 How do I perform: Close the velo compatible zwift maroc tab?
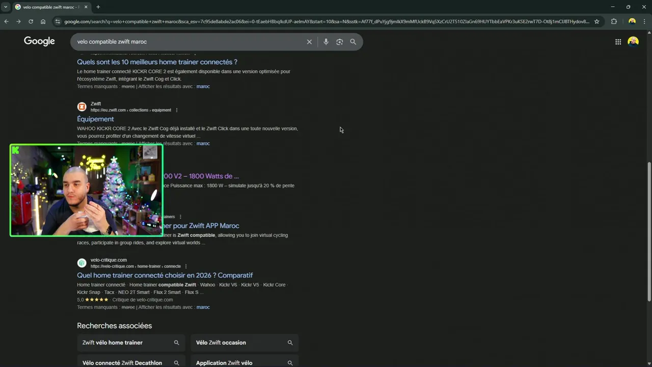coord(86,7)
